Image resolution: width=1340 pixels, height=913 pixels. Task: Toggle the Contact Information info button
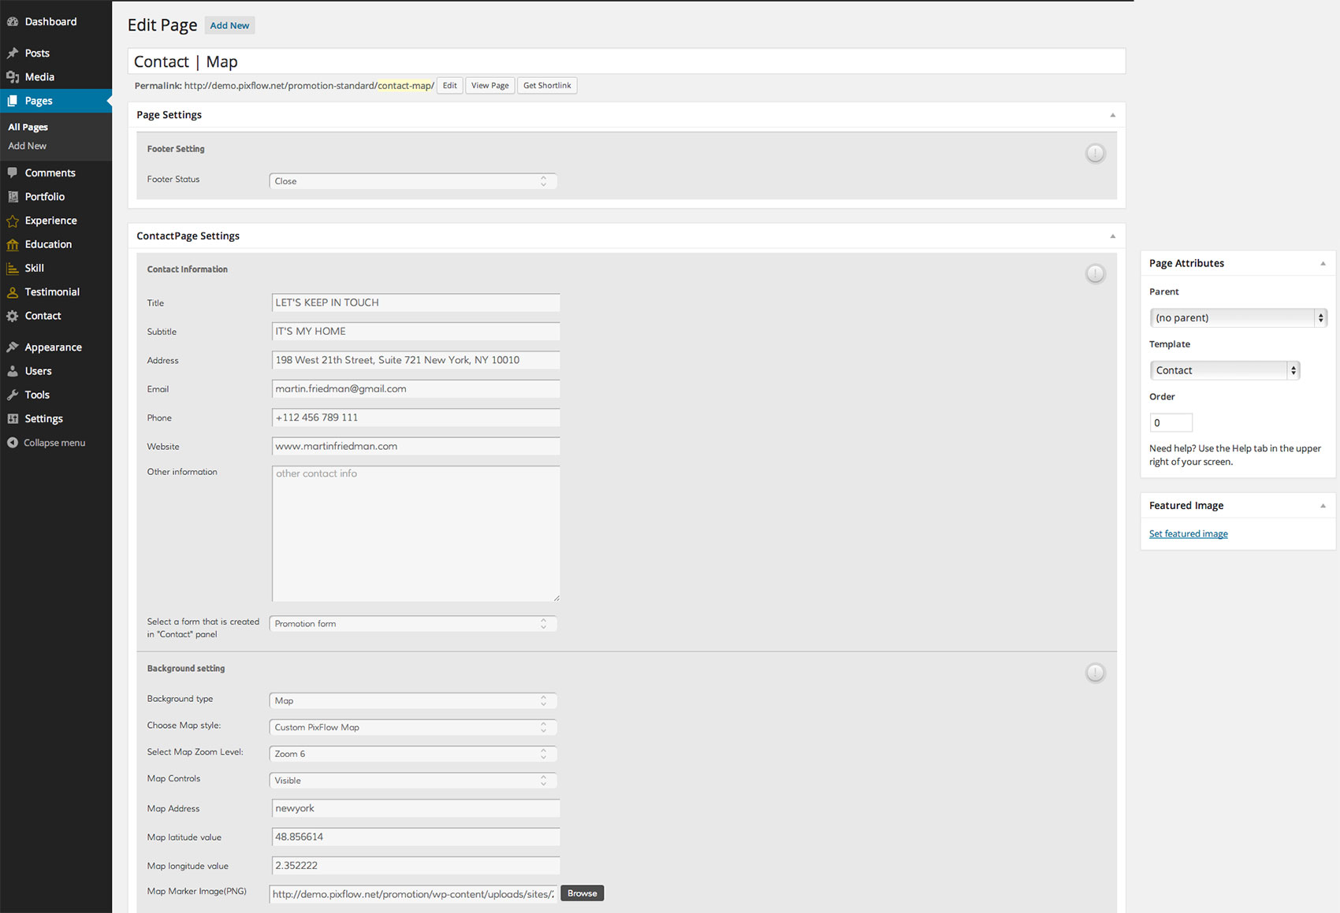pyautogui.click(x=1095, y=274)
